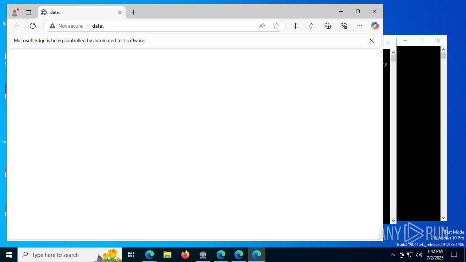
Task: Click the browser back arrow
Action: (16, 25)
